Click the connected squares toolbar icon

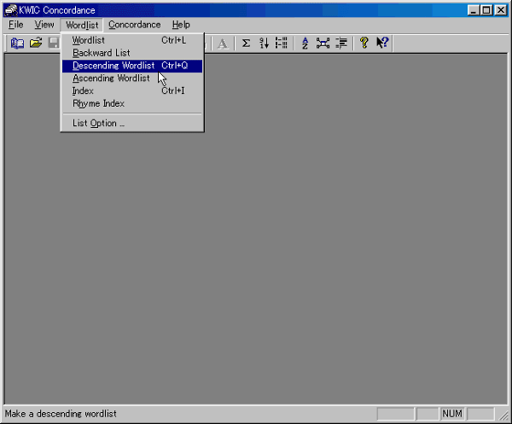coord(323,44)
